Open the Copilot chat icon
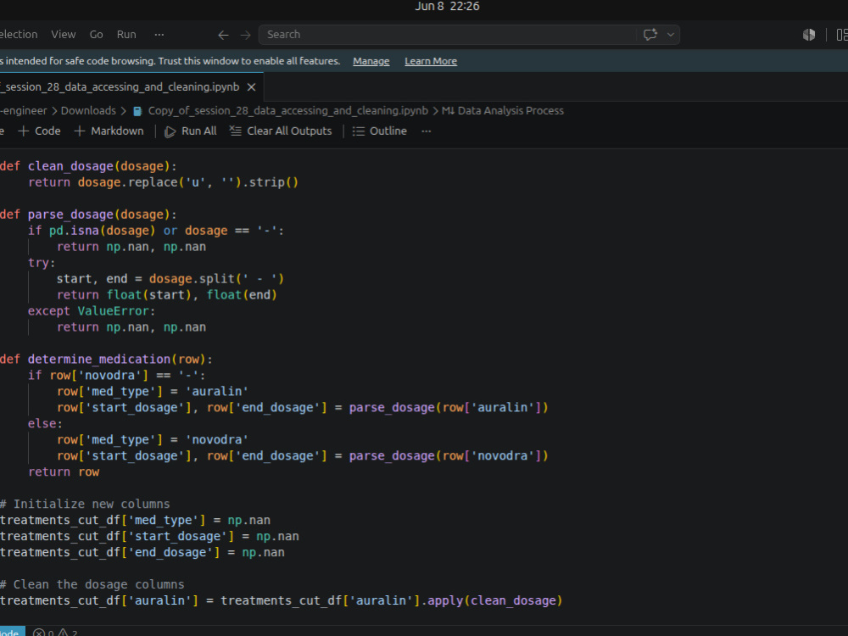Viewport: 848px width, 636px height. coord(650,35)
